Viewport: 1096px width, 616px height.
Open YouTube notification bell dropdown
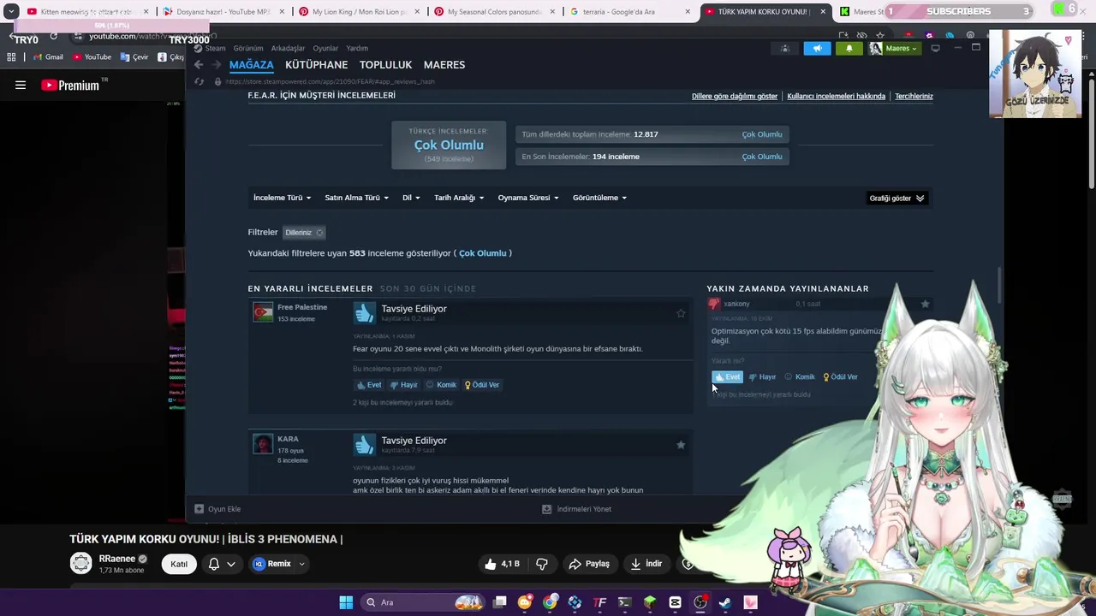click(x=222, y=564)
